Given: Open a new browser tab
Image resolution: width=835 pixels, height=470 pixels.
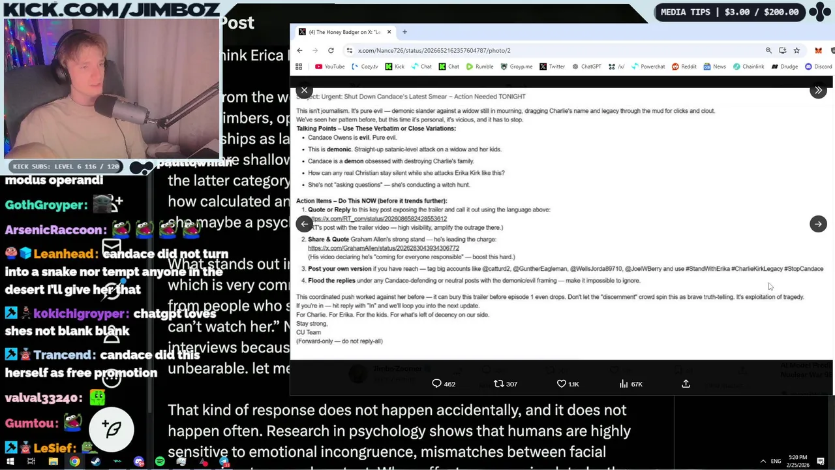Looking at the screenshot, I should tap(404, 32).
